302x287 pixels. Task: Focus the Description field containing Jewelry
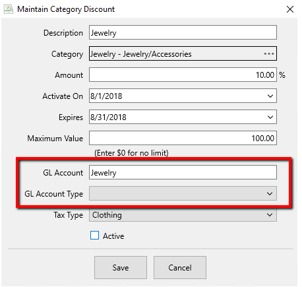coord(183,32)
